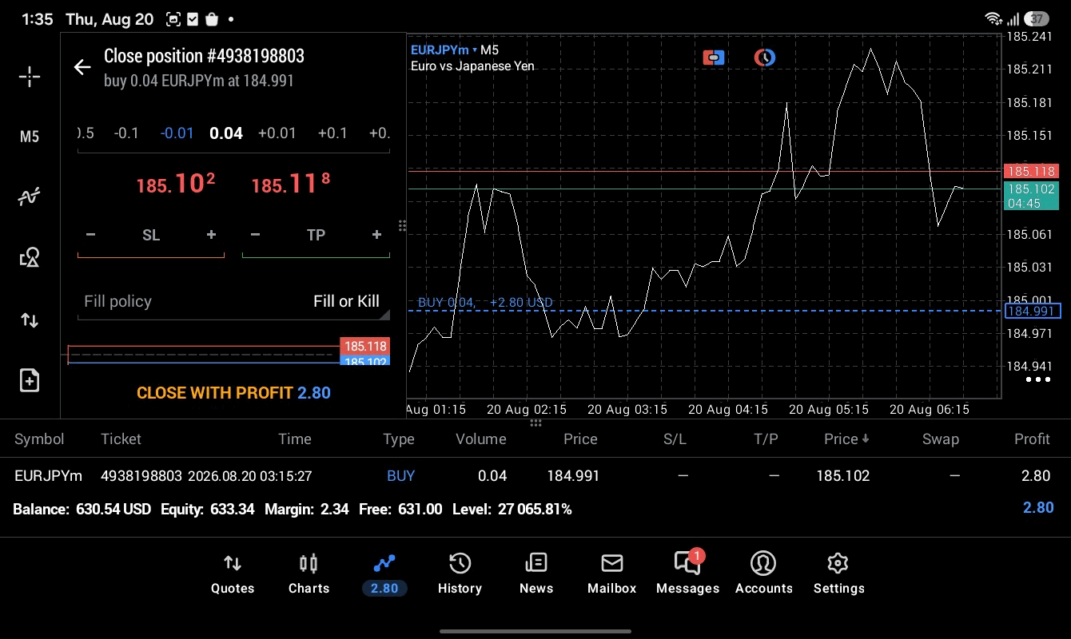Increase the SL value with plus
Image resolution: width=1071 pixels, height=639 pixels.
pyautogui.click(x=211, y=235)
